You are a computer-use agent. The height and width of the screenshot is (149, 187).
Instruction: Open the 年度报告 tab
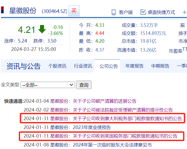click(x=135, y=66)
